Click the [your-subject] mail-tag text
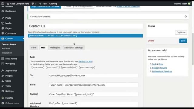This screenshot has height=109, width=194. click(69, 67)
